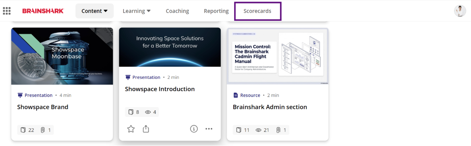The width and height of the screenshot is (471, 146).
Task: Click the presentation icon on Showspace Introduction card
Action: (x=128, y=77)
